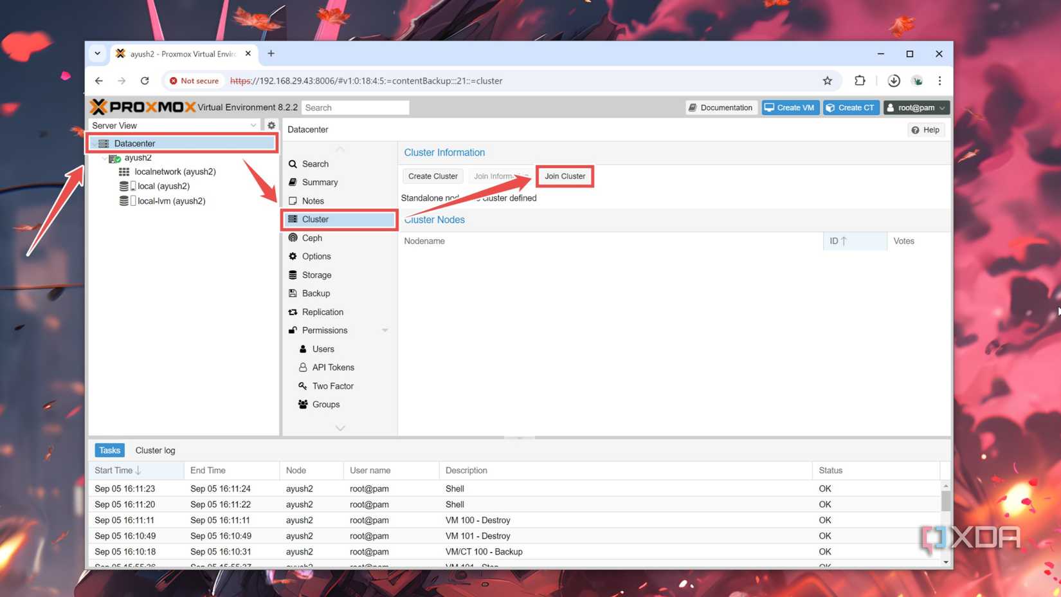The image size is (1061, 597).
Task: View Users under Permissions
Action: pos(323,349)
